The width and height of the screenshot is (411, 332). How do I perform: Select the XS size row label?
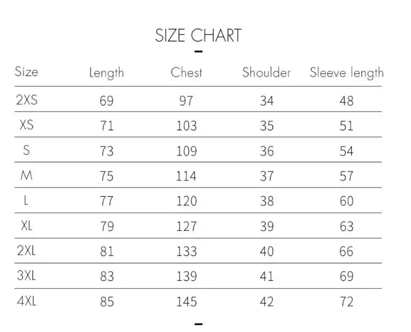27,124
